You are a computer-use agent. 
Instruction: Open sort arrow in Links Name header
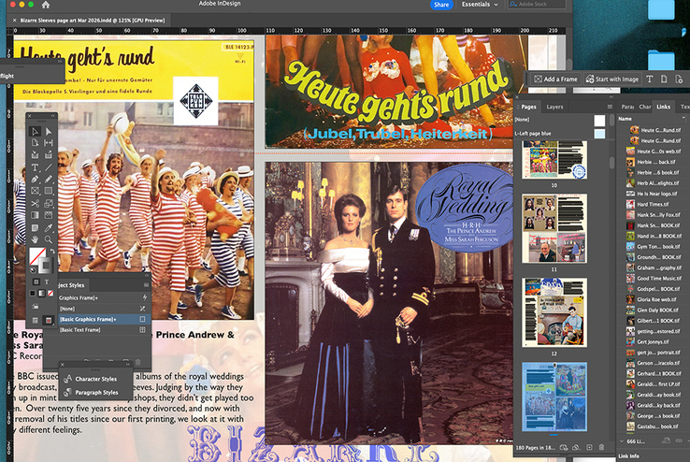click(x=683, y=119)
